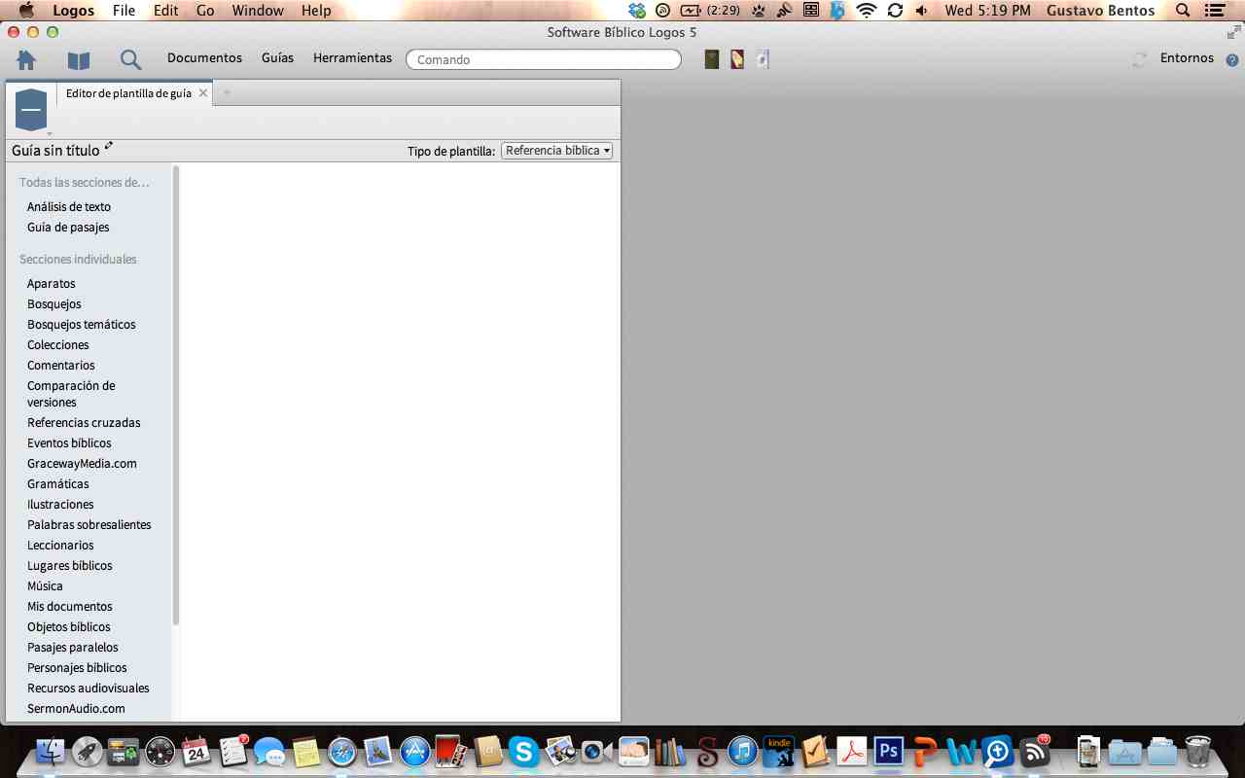Click the sync refresh icon beside Entornos
Viewport: 1245px width, 778px height.
click(1139, 59)
